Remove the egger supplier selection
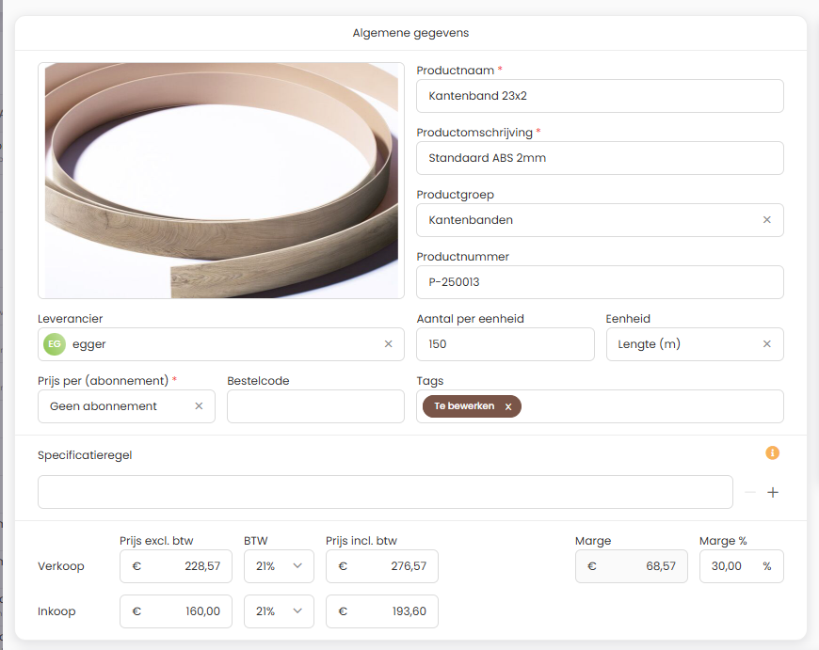The height and width of the screenshot is (650, 819). [x=388, y=344]
